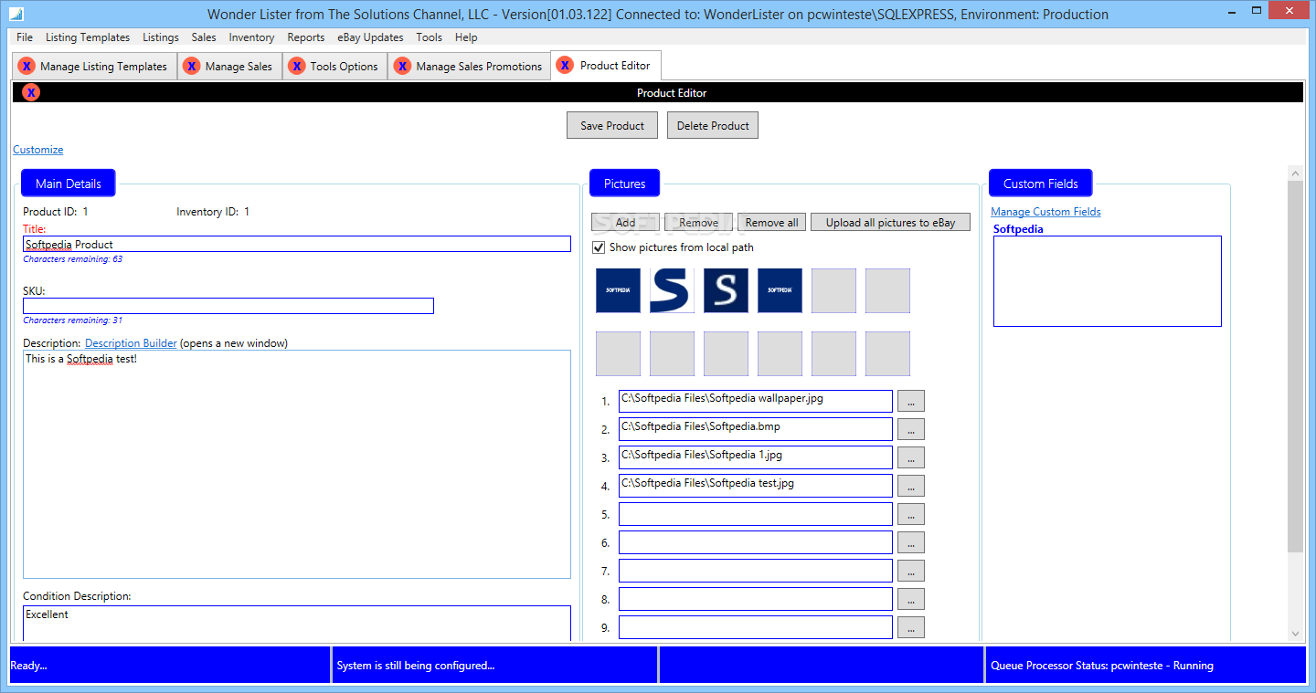Open the Listing Templates menu
This screenshot has height=693, width=1316.
(x=88, y=37)
